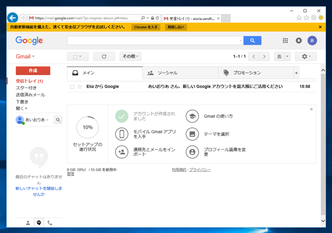Open browser tools gear icon
Image resolution: width=332 pixels, height=233 pixels.
314,18
